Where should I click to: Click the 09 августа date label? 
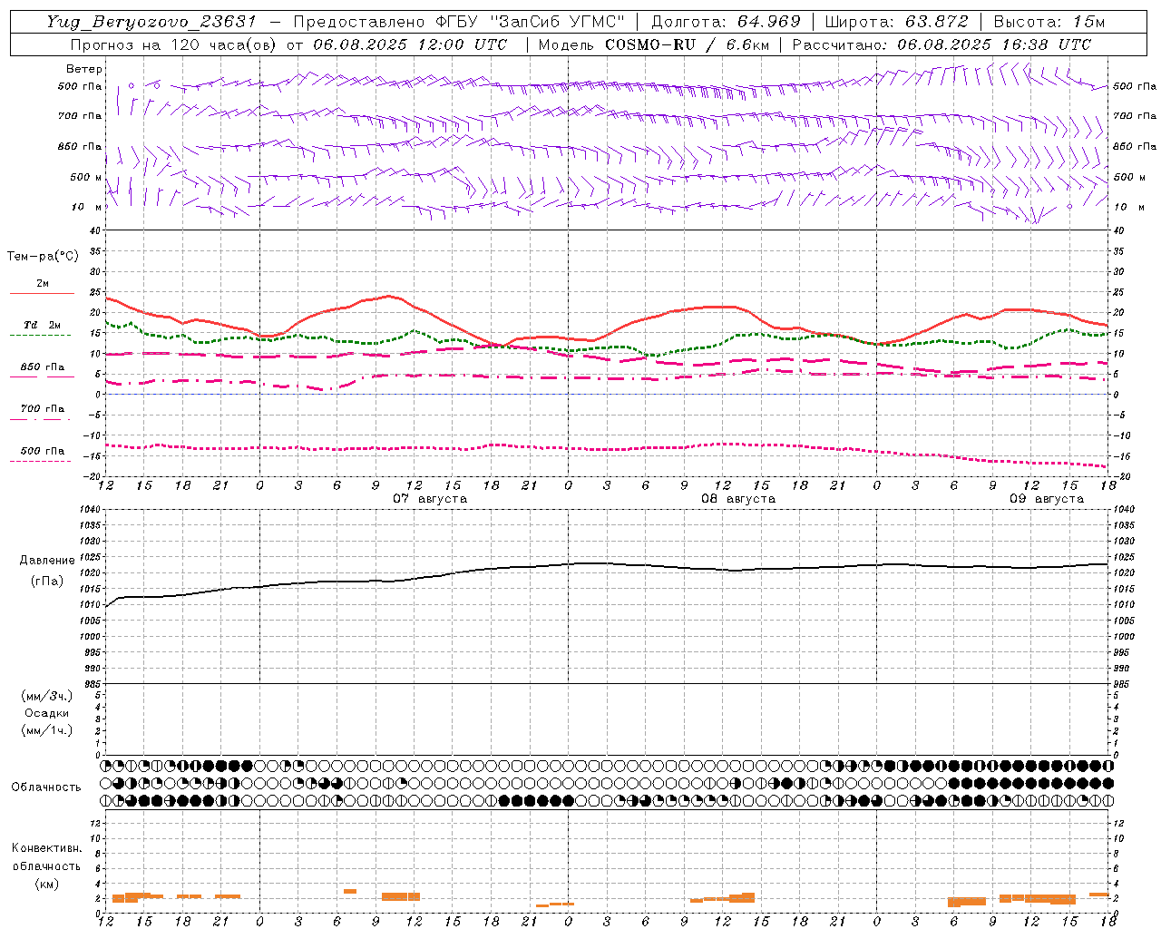1047,499
